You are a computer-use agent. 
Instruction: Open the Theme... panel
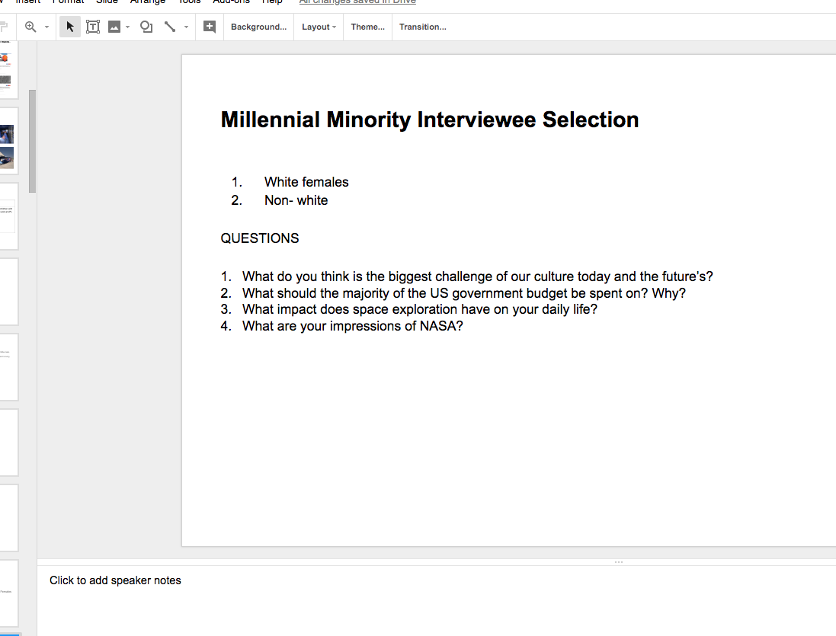coord(368,27)
